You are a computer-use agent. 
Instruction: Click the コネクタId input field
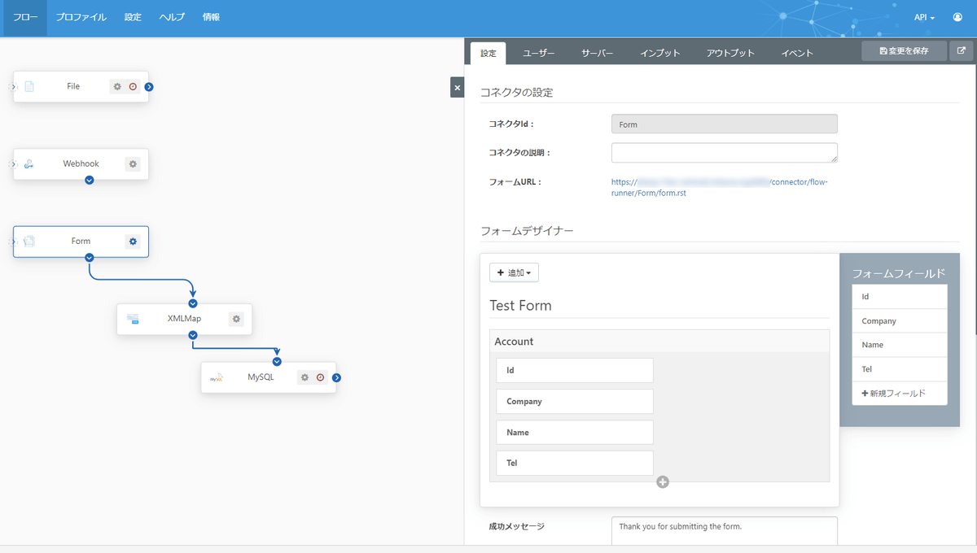pos(724,124)
